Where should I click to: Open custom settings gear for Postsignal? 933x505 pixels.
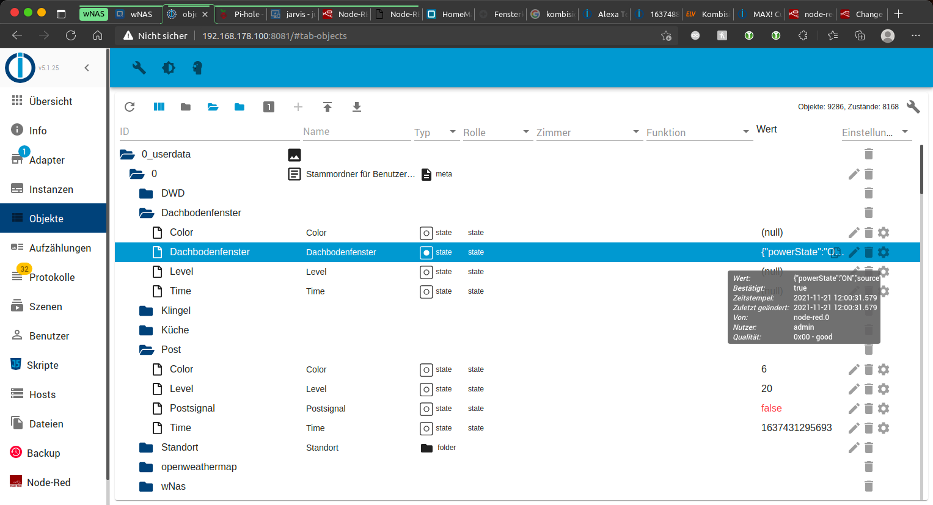pyautogui.click(x=884, y=409)
